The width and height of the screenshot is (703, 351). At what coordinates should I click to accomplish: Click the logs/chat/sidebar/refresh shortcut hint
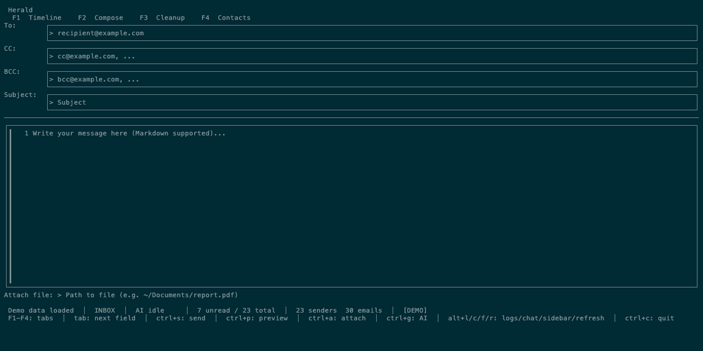pyautogui.click(x=526, y=318)
